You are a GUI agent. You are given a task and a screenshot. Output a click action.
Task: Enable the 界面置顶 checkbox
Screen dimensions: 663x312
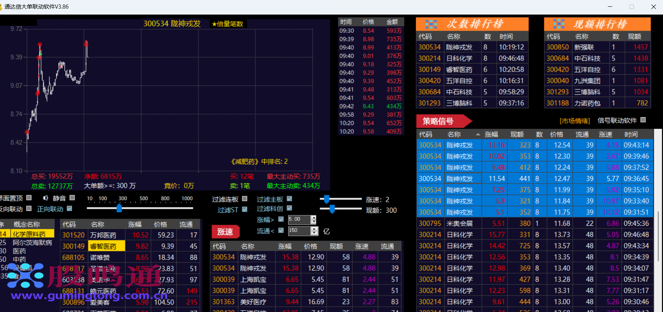(29, 198)
